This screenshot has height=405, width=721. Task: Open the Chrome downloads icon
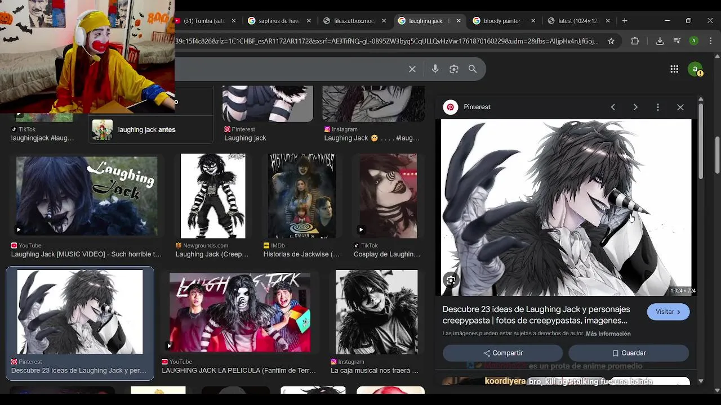[660, 41]
